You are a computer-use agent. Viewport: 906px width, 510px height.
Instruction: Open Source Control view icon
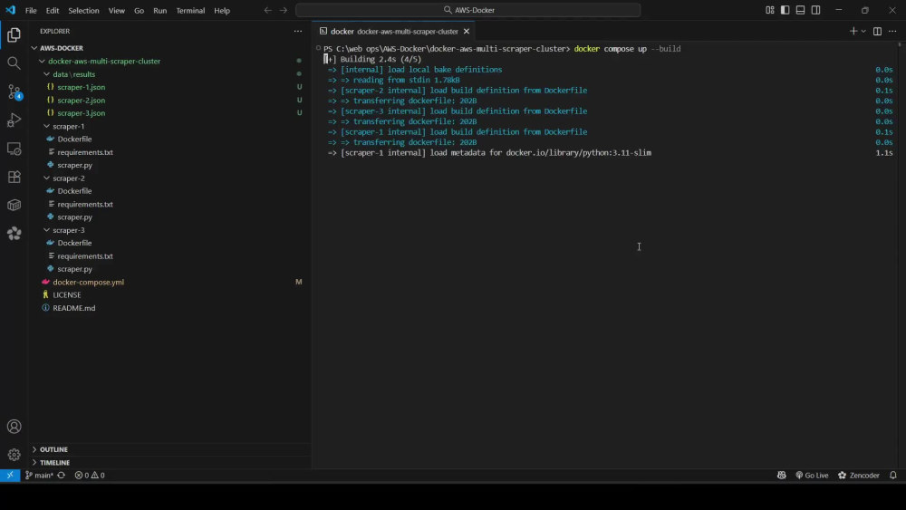(x=14, y=91)
